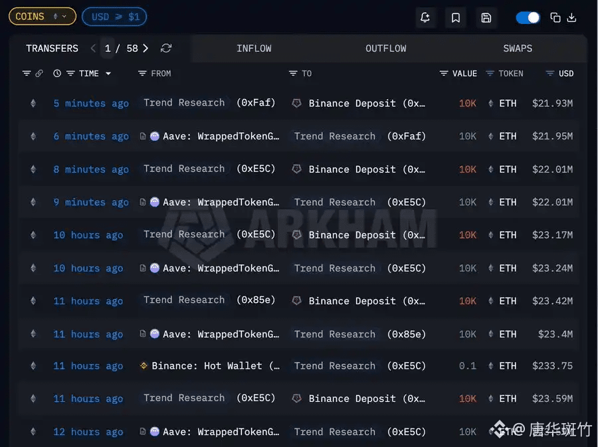The height and width of the screenshot is (447, 598).
Task: Open the FROM column filter
Action: coord(142,74)
